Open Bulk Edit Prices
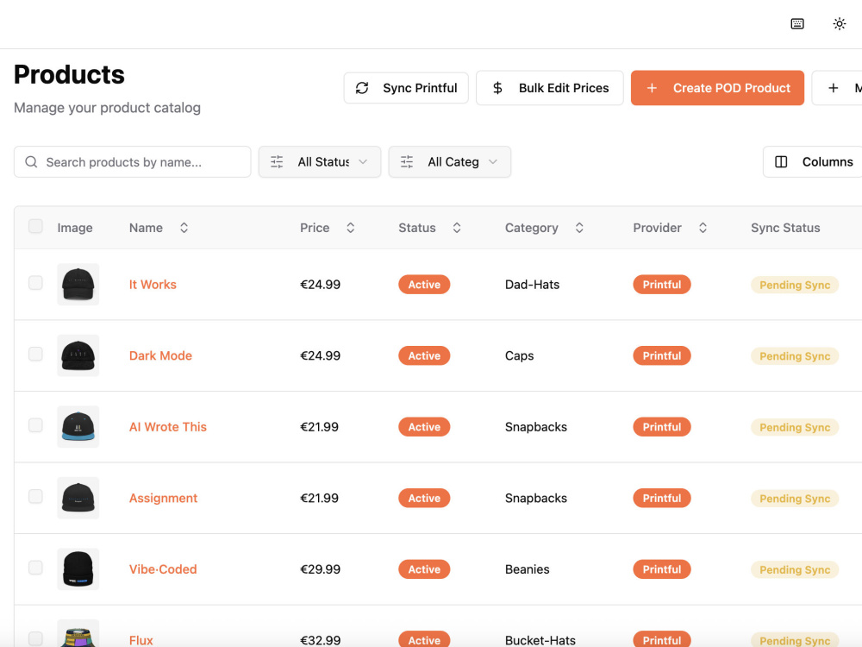Viewport: 862px width, 647px height. [549, 88]
